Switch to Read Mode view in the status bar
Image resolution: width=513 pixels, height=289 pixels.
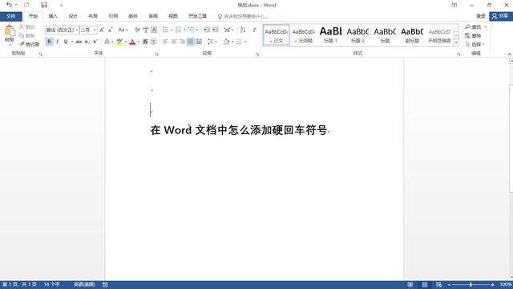410,284
